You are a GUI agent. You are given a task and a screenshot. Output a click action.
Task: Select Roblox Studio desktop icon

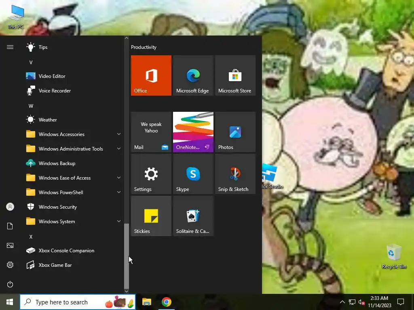point(272,176)
